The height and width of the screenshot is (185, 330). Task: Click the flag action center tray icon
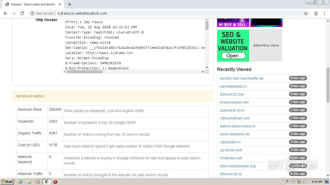(306, 182)
